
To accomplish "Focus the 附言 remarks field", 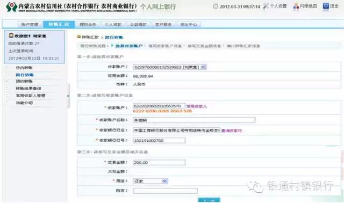I will (x=165, y=191).
